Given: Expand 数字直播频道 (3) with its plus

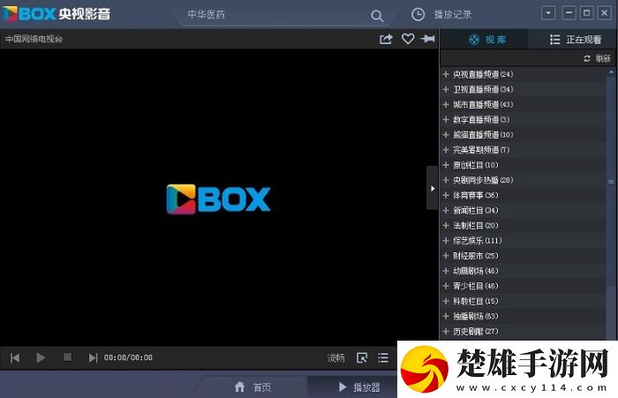Looking at the screenshot, I should 446,119.
